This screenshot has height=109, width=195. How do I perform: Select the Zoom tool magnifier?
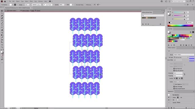tap(2, 47)
